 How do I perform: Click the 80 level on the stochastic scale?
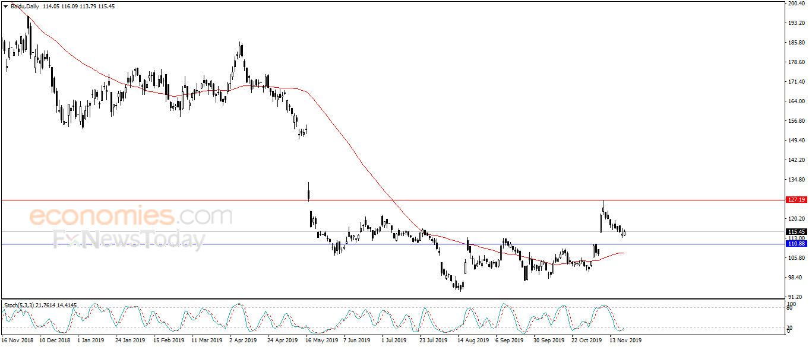[791, 307]
